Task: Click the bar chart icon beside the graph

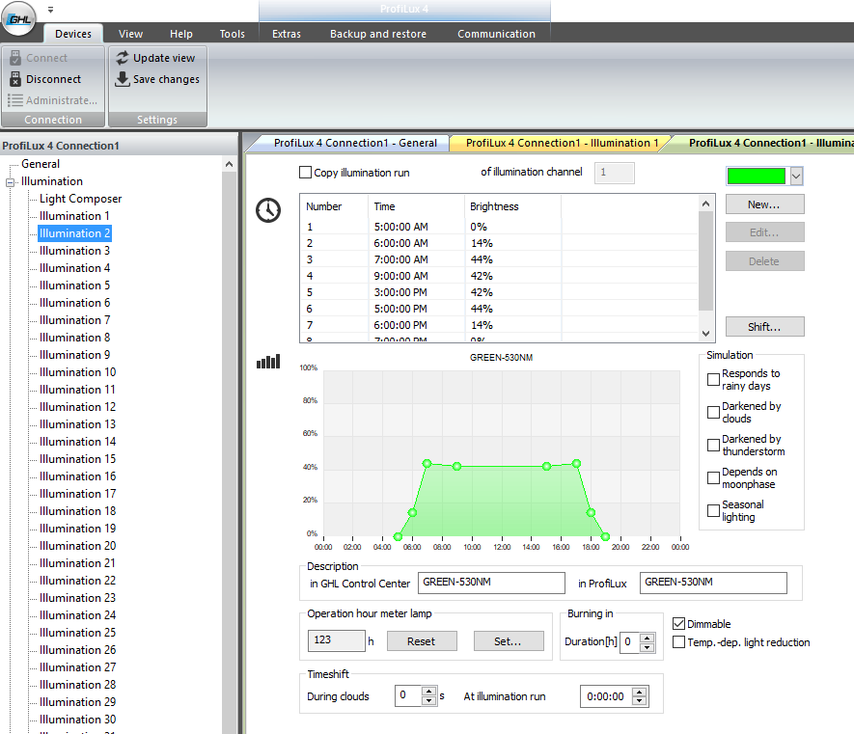Action: click(268, 362)
